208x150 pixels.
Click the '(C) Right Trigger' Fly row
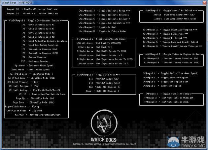pos(23,82)
